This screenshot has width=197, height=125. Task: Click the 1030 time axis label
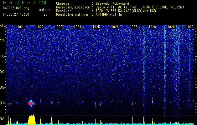[190, 27]
